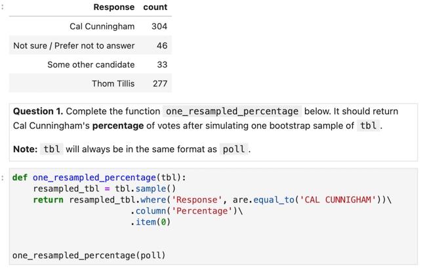Click the one_resampled_percentage(poll) call line
This screenshot has height=268, width=423.
pos(89,255)
